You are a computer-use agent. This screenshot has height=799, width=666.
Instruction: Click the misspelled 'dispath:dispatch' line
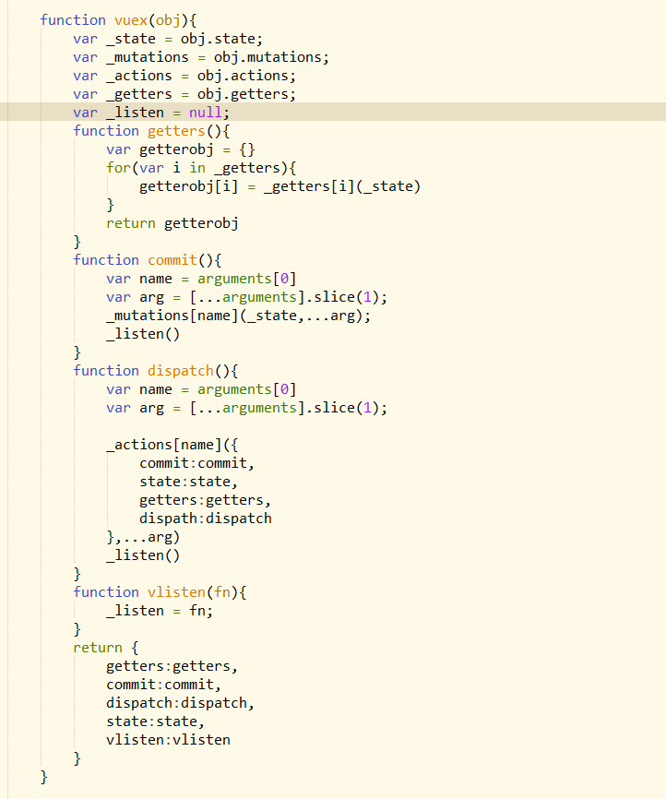point(206,519)
